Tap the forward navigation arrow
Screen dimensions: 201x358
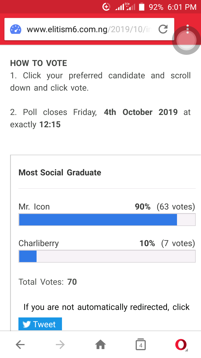(x=60, y=345)
